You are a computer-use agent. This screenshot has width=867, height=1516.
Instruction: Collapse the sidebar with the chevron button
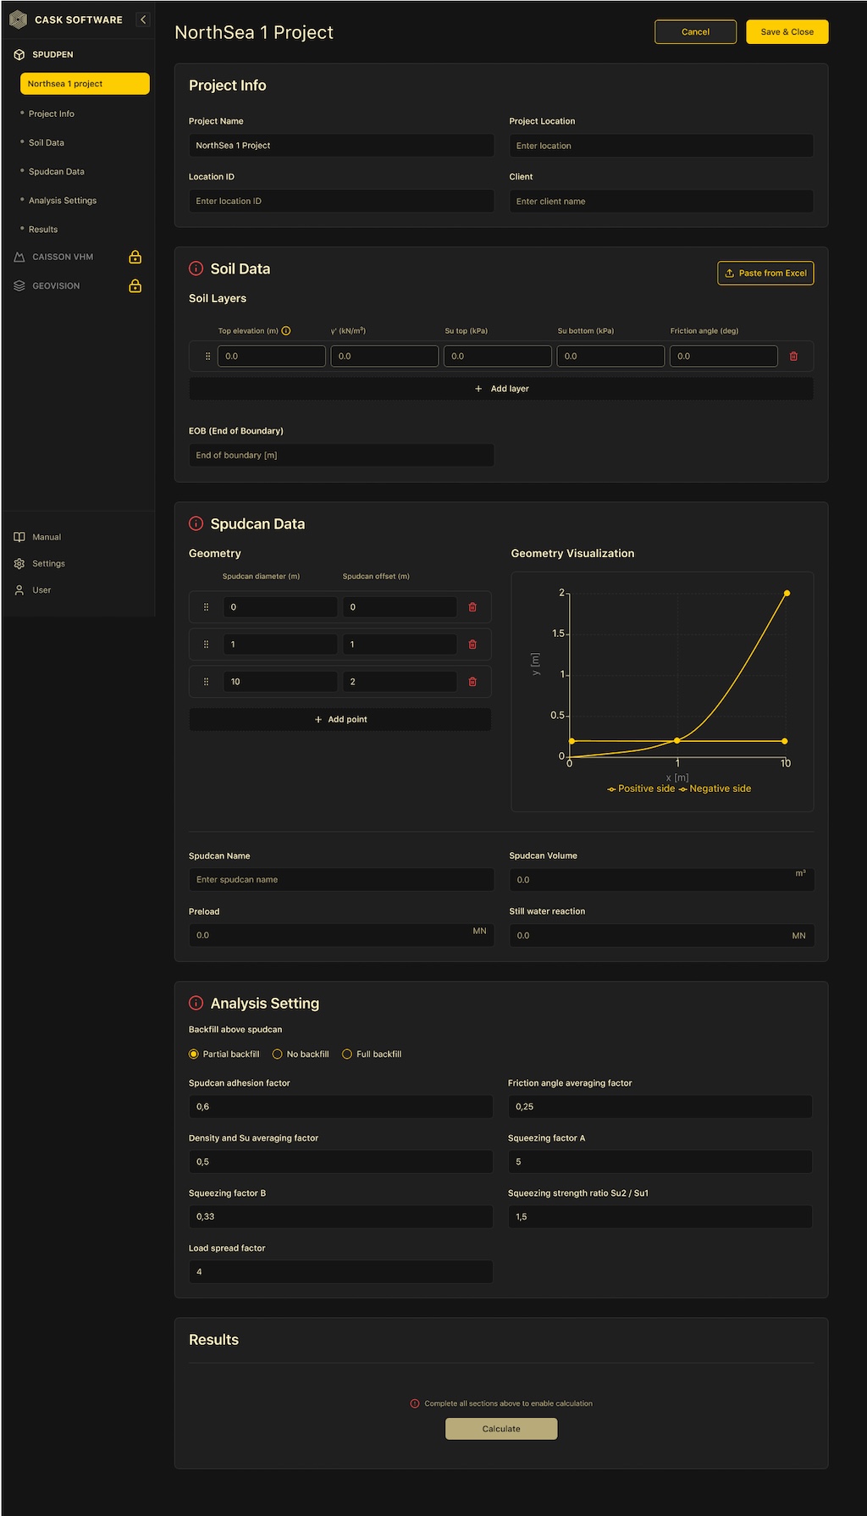pyautogui.click(x=143, y=19)
